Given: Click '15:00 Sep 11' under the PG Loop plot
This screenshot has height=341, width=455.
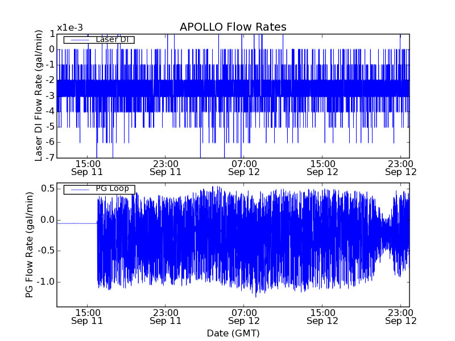Looking at the screenshot, I should click(x=87, y=317).
